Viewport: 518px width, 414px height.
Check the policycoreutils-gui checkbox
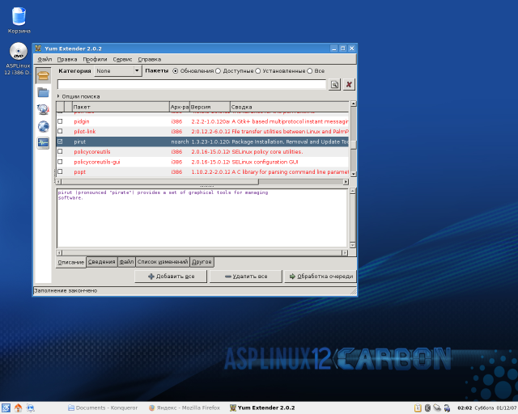(60, 162)
